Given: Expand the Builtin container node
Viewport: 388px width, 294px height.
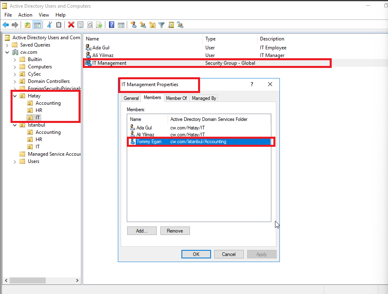Looking at the screenshot, I should tap(15, 59).
